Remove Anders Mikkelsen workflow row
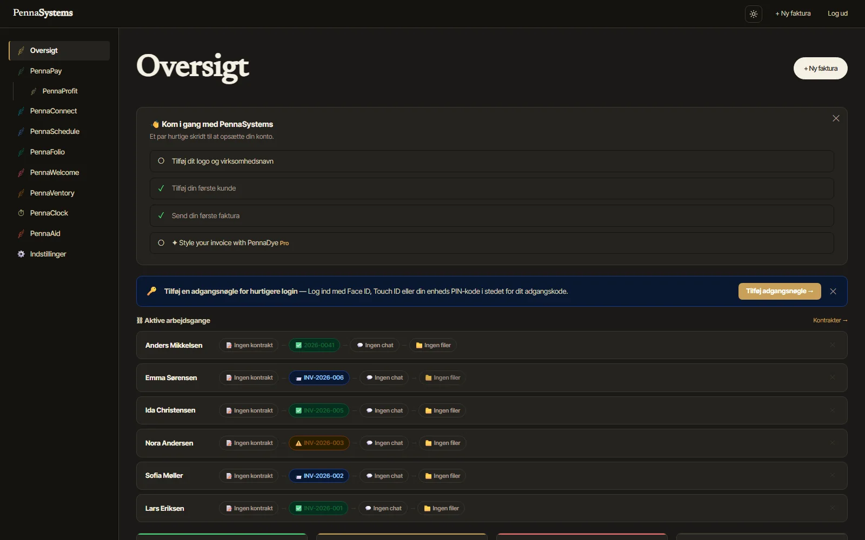Image resolution: width=865 pixels, height=540 pixels. coord(833,346)
